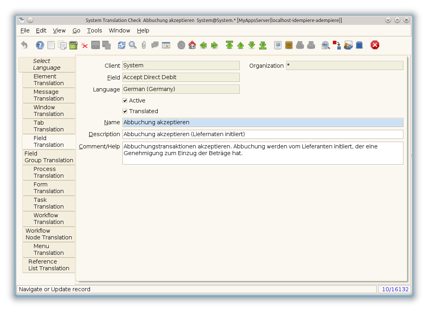Open record lookup with magnifier icon
Screen dimensions: 428x311
pos(133,45)
